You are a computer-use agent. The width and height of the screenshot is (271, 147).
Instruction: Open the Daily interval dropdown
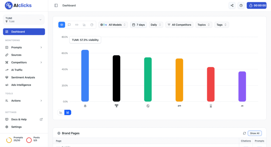click(156, 25)
